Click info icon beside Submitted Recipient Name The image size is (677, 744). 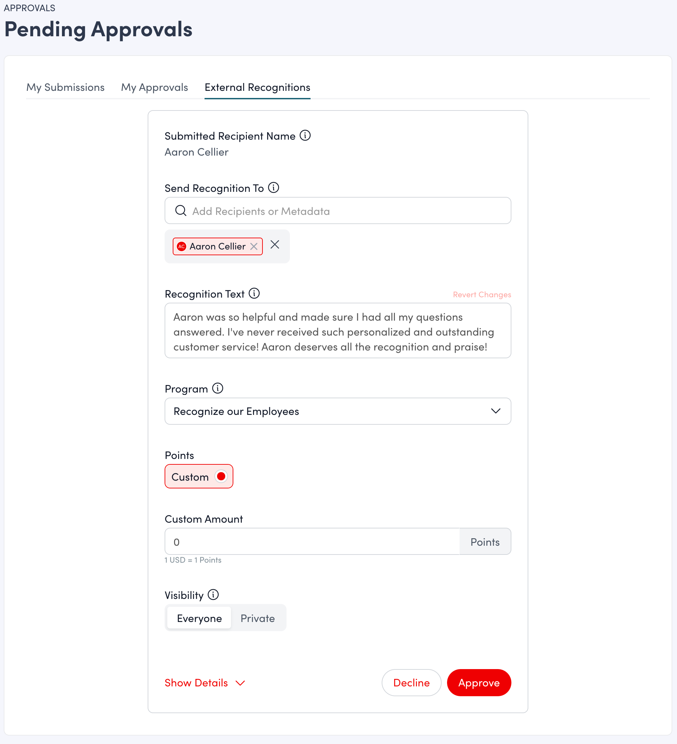pyautogui.click(x=305, y=136)
